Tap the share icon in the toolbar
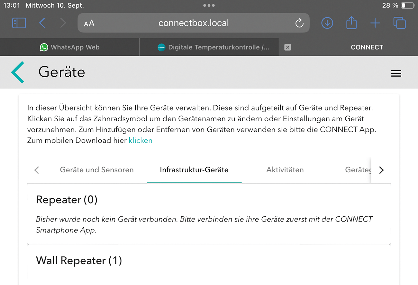The height and width of the screenshot is (285, 418). coord(351,23)
